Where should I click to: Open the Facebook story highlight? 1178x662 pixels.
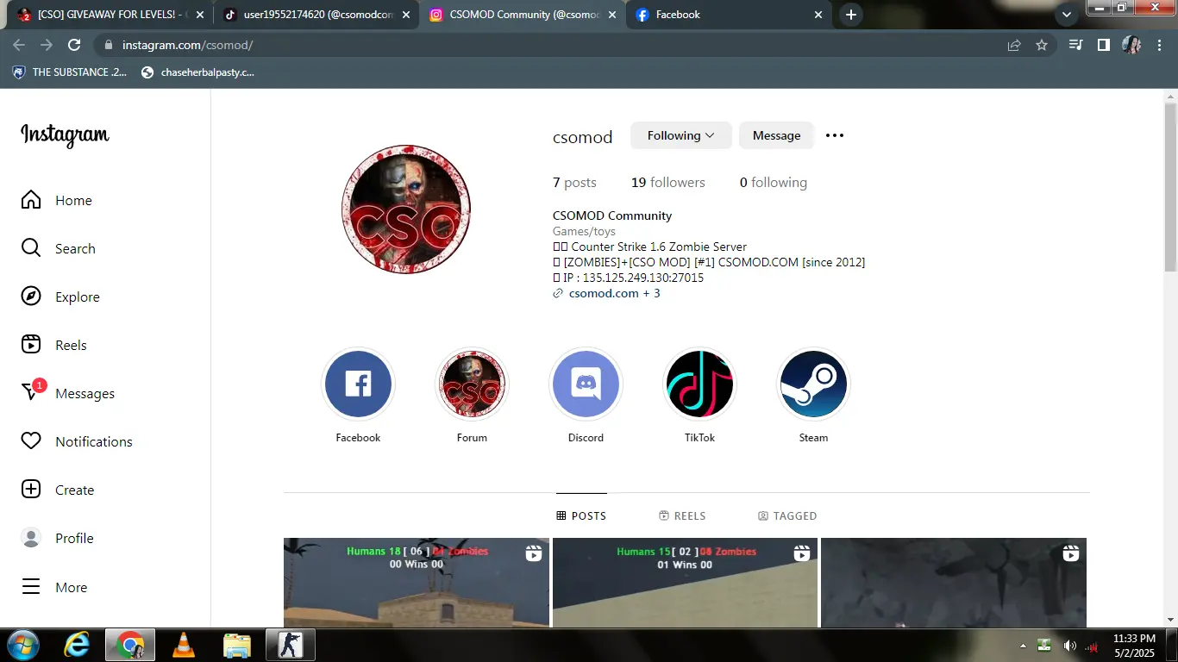coord(358,384)
